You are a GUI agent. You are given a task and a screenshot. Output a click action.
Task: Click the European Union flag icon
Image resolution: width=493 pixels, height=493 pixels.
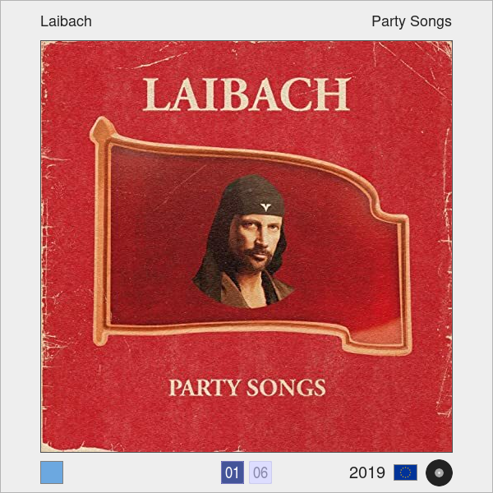click(x=406, y=472)
